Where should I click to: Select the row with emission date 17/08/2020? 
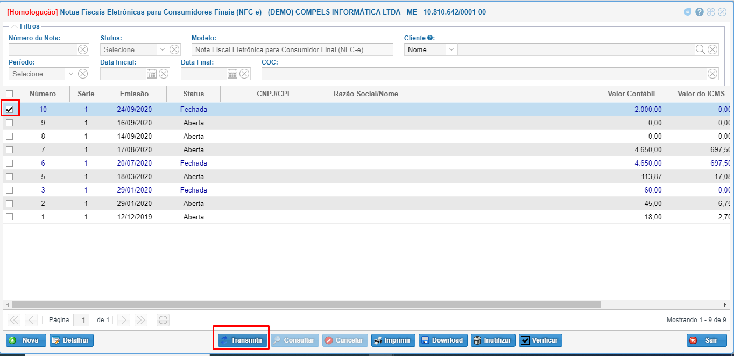point(367,149)
